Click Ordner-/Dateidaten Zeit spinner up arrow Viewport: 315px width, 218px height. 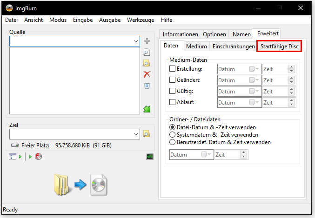243,152
